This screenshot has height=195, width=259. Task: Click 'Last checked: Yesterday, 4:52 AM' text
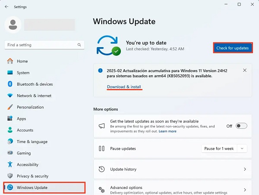click(x=155, y=49)
